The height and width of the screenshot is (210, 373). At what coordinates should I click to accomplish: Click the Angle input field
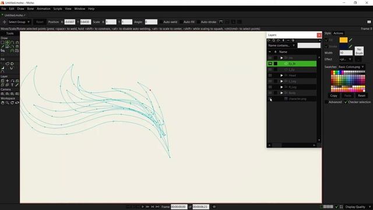tap(151, 22)
